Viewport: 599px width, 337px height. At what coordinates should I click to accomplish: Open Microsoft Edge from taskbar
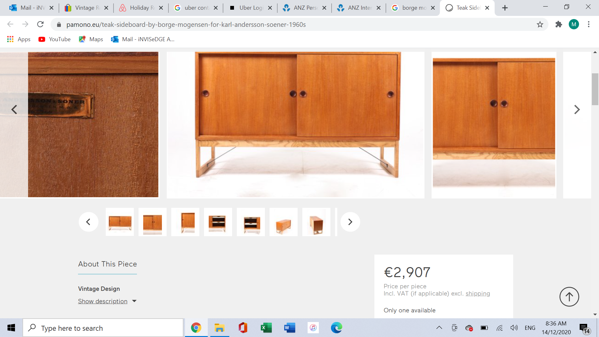tap(336, 328)
